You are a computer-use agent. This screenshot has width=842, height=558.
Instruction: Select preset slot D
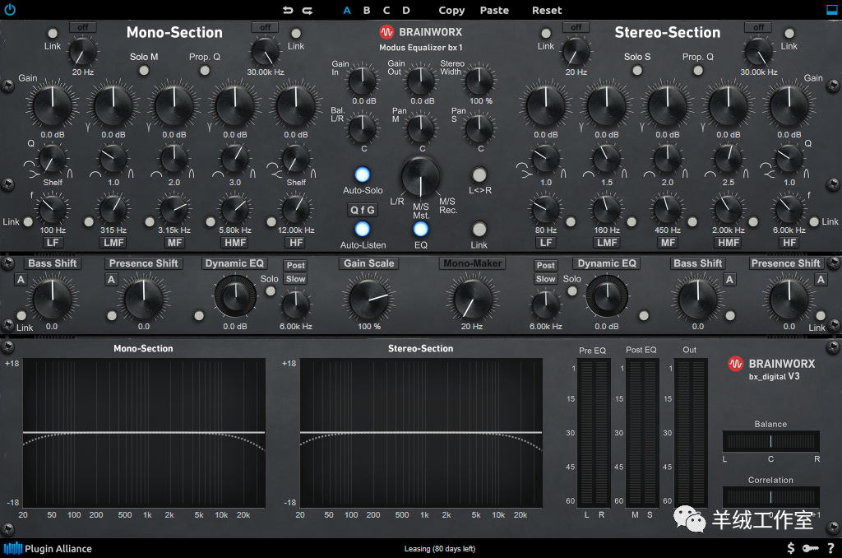406,10
